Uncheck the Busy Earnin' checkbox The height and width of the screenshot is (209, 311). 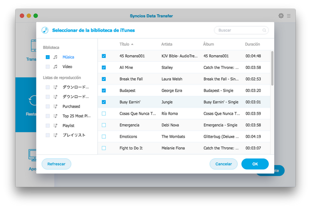coord(104,102)
